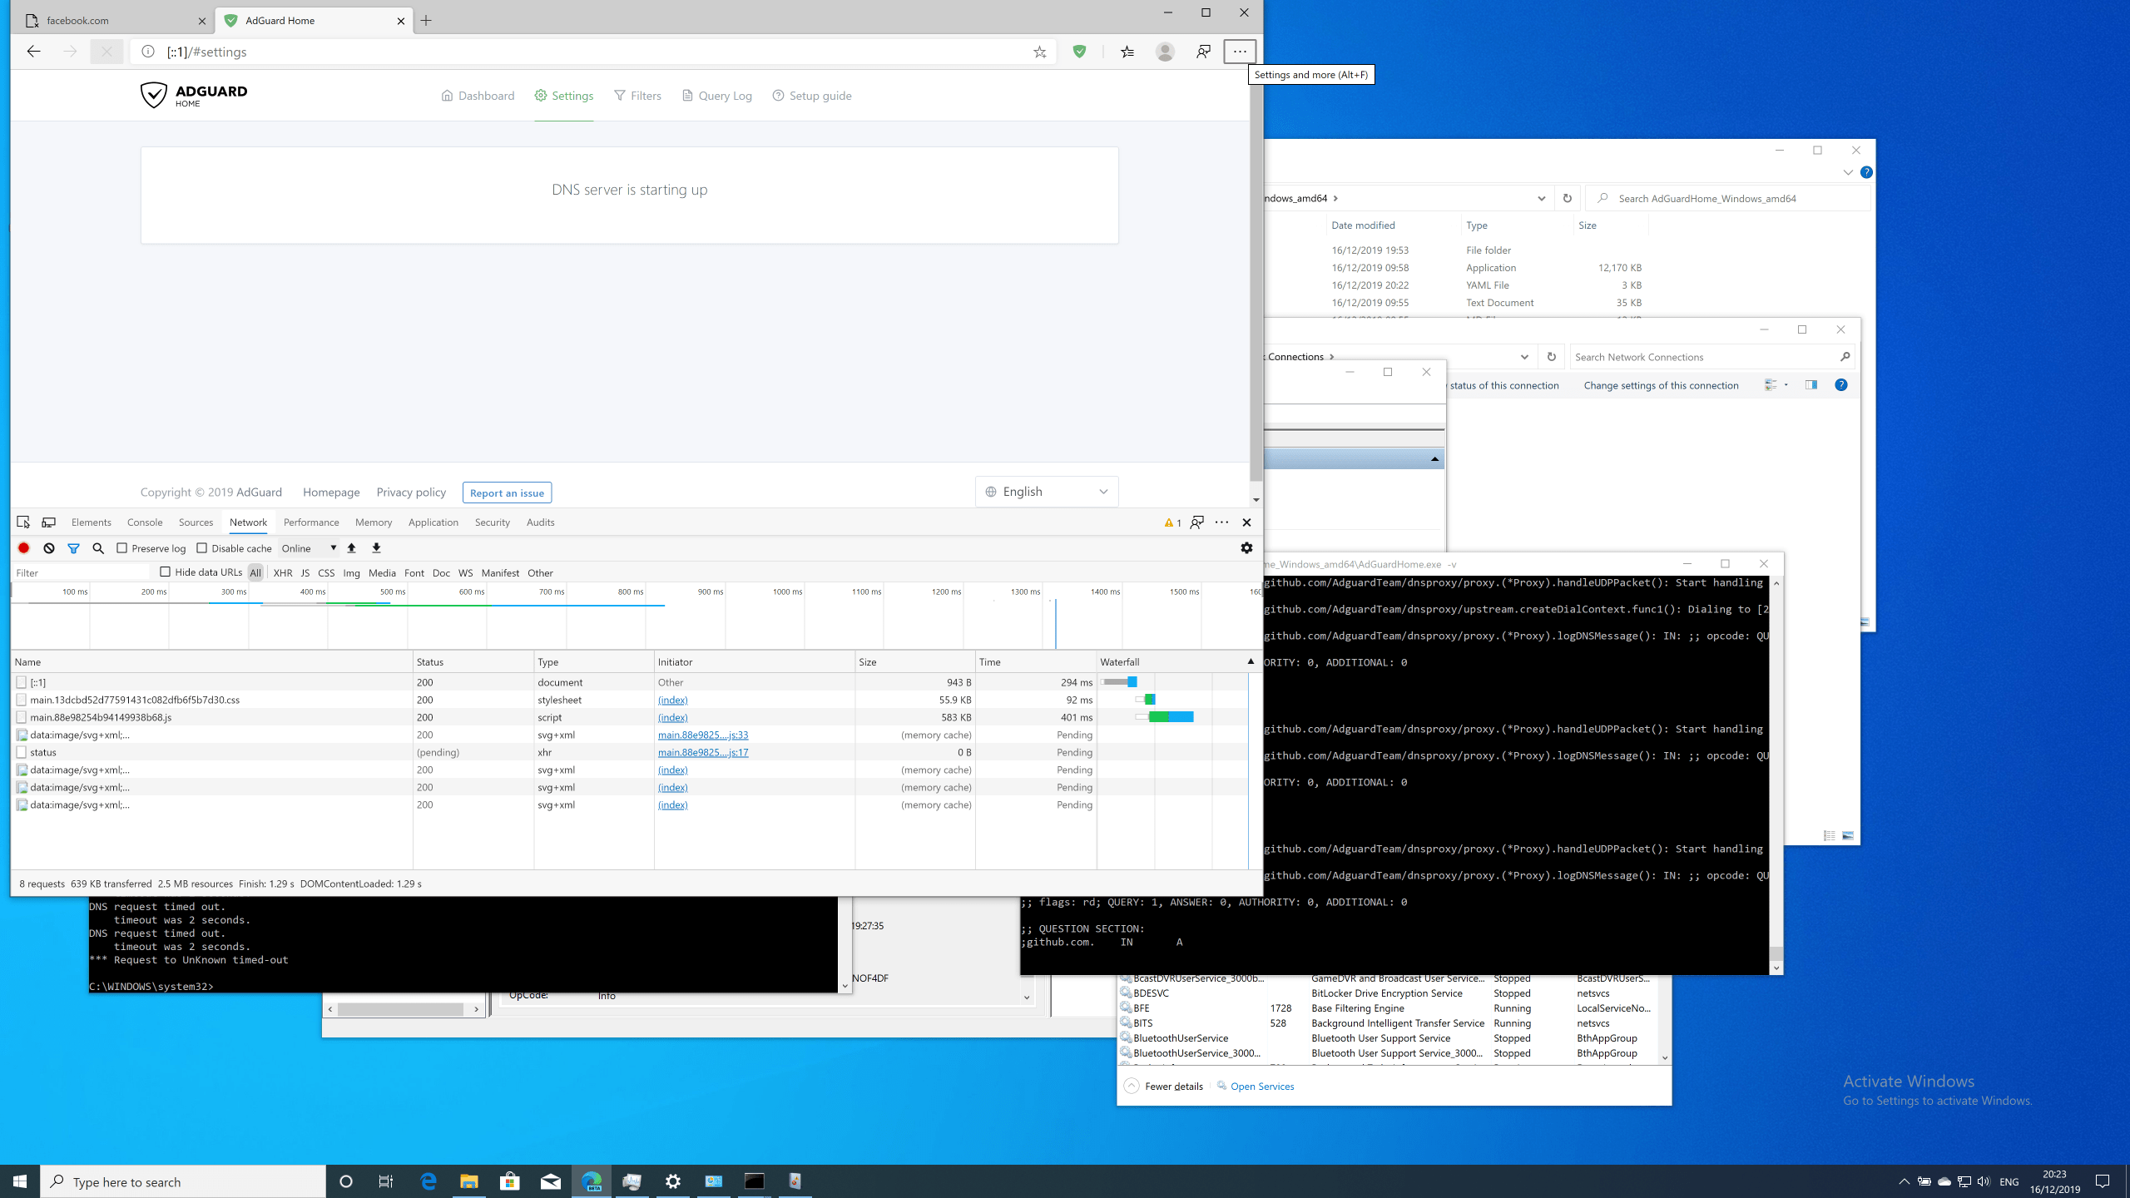The width and height of the screenshot is (2130, 1198).
Task: Import a HAR file
Action: [x=351, y=548]
